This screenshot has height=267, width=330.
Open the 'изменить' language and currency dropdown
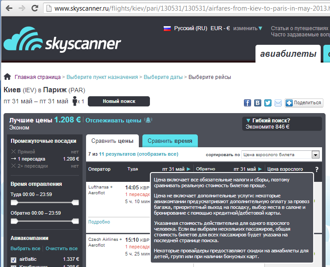pyautogui.click(x=248, y=28)
